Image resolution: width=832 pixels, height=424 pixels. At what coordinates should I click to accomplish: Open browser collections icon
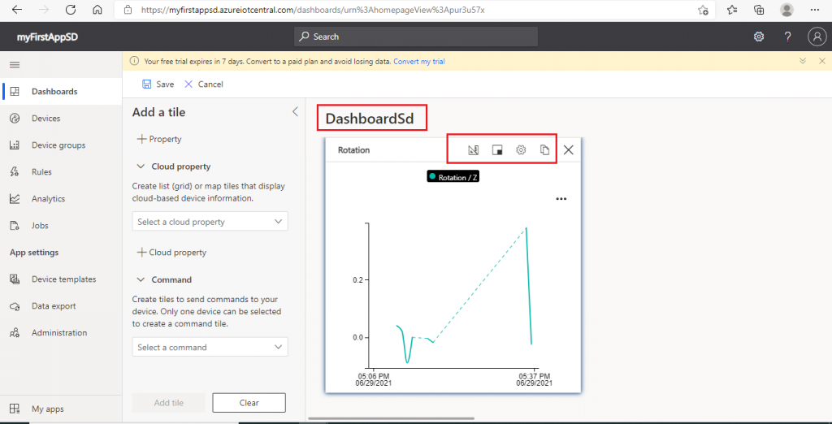760,10
